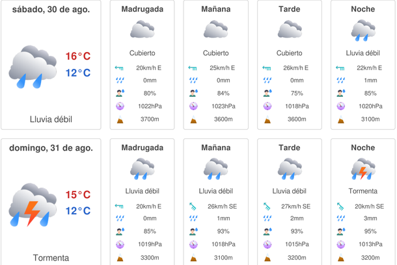397x265 pixels.
Task: Click the rainfall icon in Saturday's Noche card
Action: [340, 81]
